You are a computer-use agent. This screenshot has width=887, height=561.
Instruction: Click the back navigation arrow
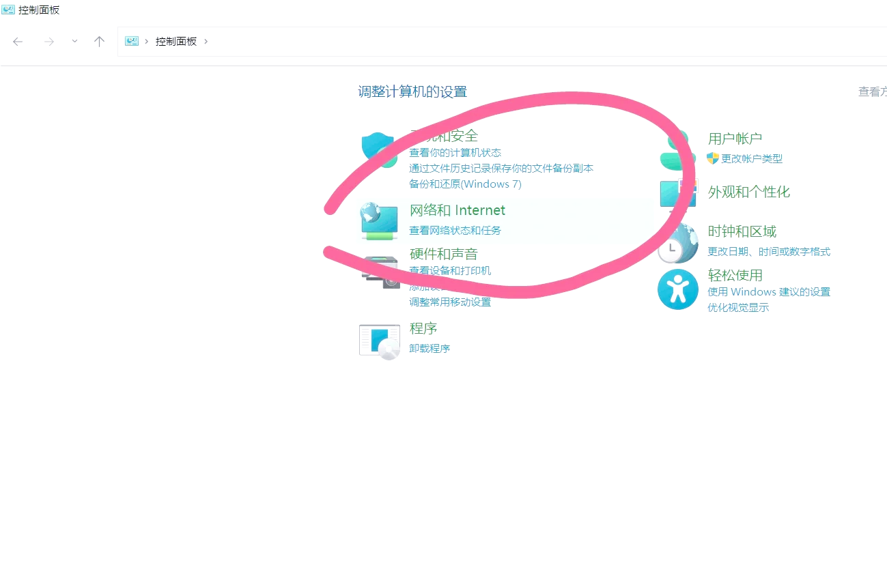coord(18,42)
